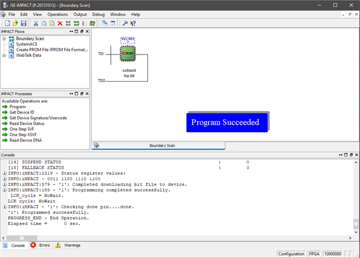Click the Cut scissors toolbar icon
Image resolution: width=360 pixels, height=258 pixels.
[36, 23]
